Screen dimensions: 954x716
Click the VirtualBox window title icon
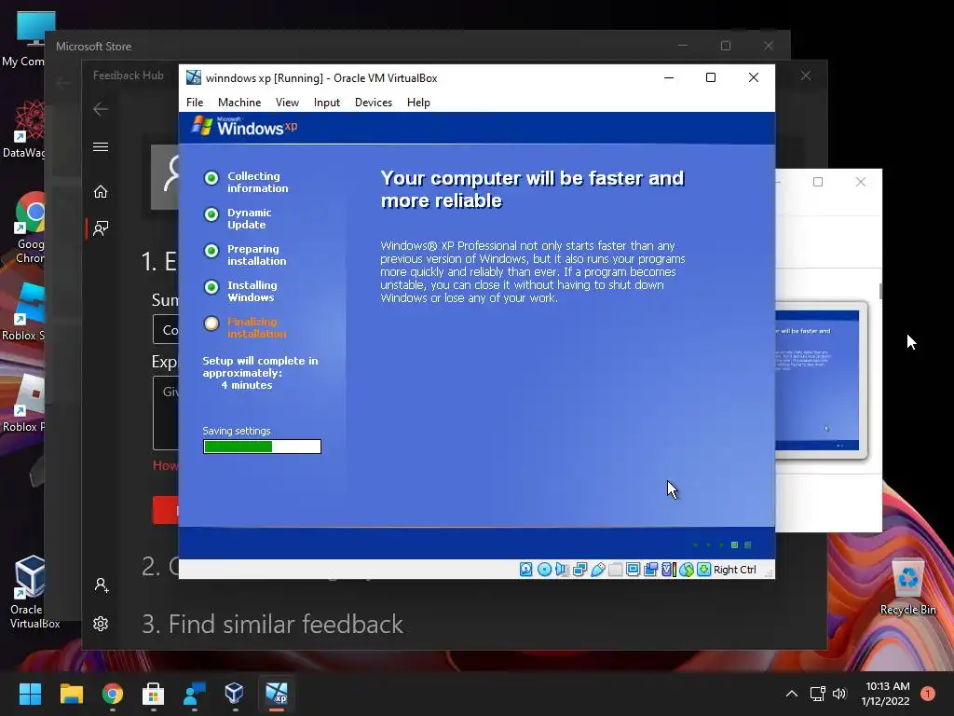coord(194,77)
